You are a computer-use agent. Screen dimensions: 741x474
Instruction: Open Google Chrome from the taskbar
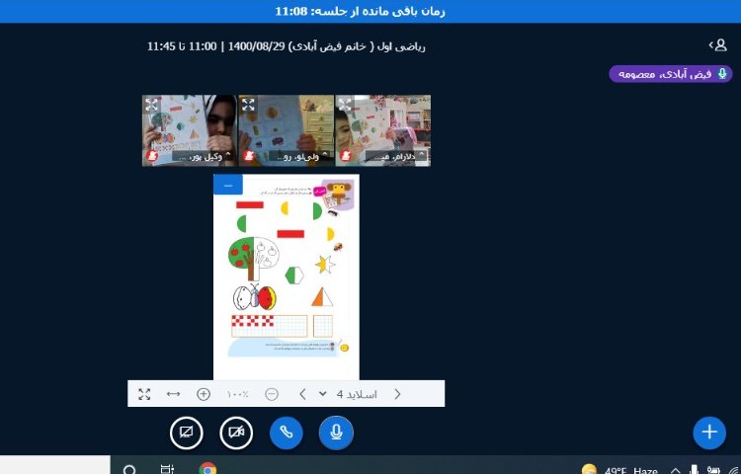point(207,469)
